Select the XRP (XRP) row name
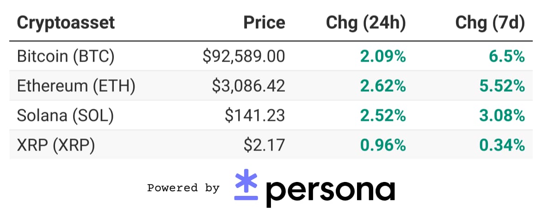Viewport: 542px width, 213px height. pos(55,145)
